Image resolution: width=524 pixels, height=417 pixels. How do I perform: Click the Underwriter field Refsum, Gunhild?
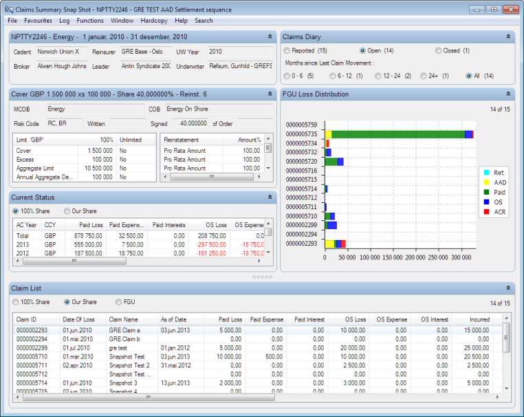point(241,66)
